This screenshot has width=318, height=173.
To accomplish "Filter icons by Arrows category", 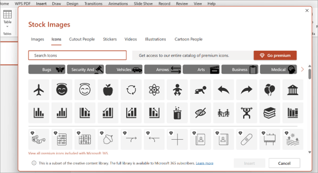I will 163,69.
